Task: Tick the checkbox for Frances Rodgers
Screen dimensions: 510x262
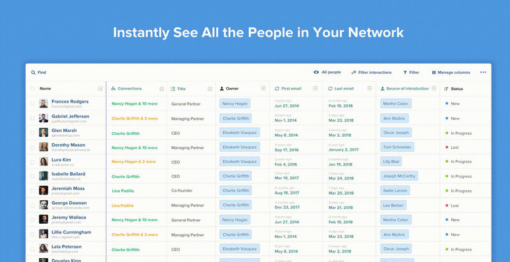Action: pyautogui.click(x=33, y=103)
